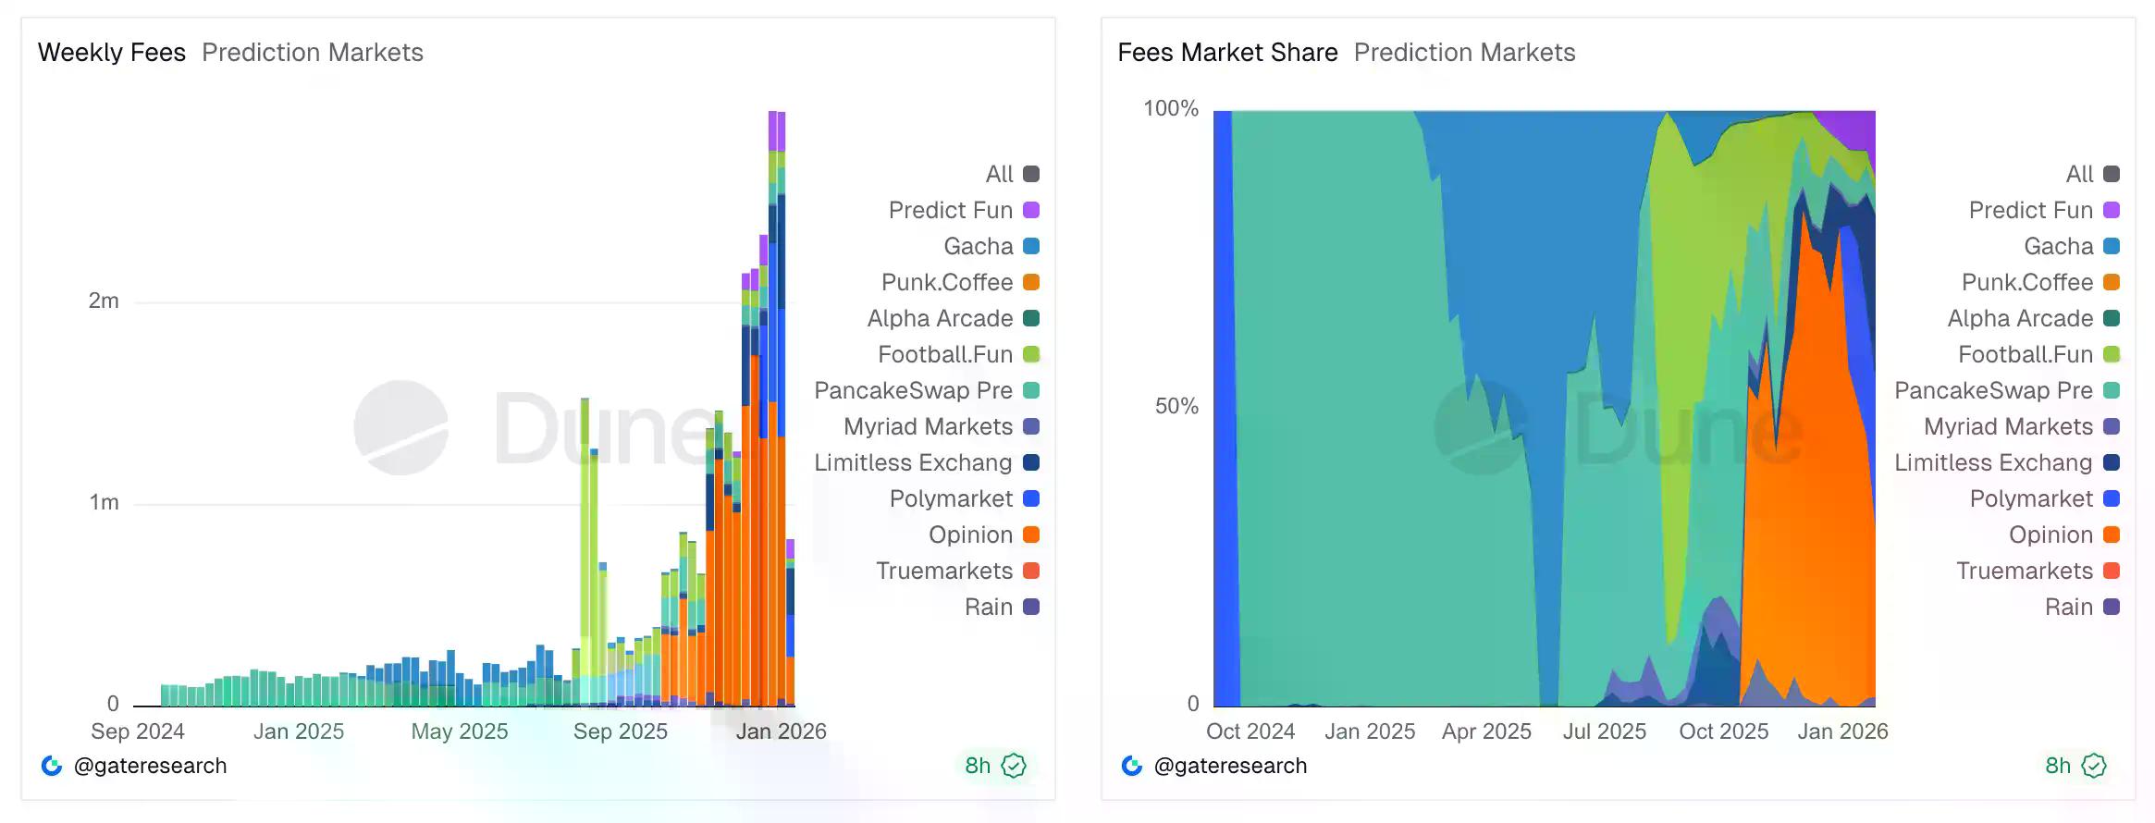
Task: Hide Limitless Exchang in Fees Market Share legend
Action: click(1993, 462)
